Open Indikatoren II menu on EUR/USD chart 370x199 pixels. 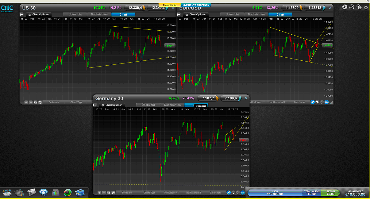pyautogui.click(x=277, y=102)
